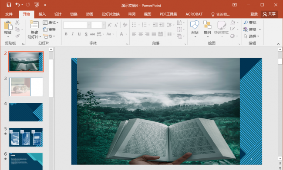Click the thumbnail pane scroll up arrow
The width and height of the screenshot is (283, 170).
coord(51,49)
